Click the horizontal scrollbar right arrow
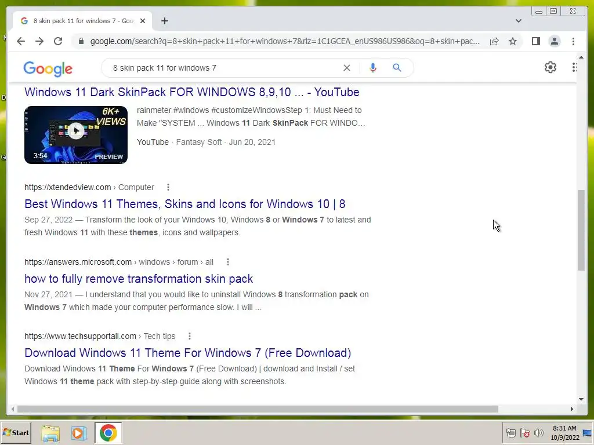The height and width of the screenshot is (445, 594). pyautogui.click(x=572, y=409)
